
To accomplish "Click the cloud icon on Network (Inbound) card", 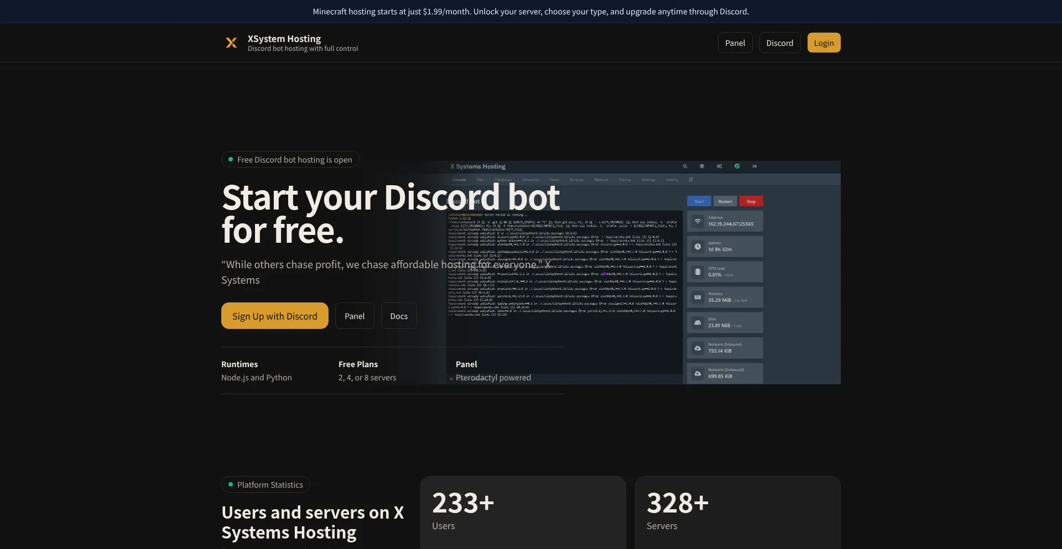I will [697, 348].
